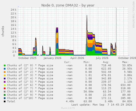Click the max value '285.00' for 2^10
The image size is (136, 111).
point(126,98)
